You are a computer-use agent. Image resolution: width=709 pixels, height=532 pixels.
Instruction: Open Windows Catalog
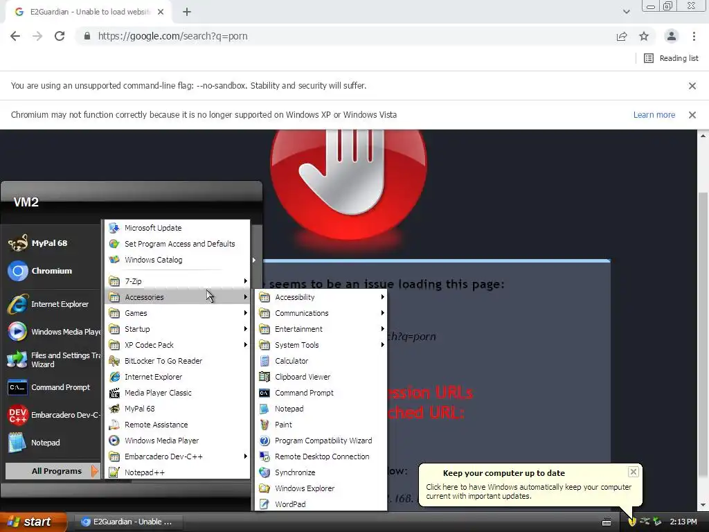coord(177,260)
